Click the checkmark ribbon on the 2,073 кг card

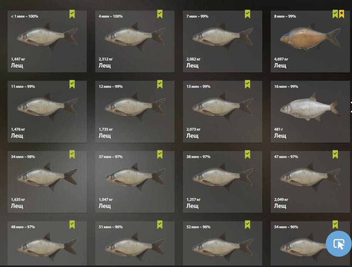pyautogui.click(x=247, y=84)
